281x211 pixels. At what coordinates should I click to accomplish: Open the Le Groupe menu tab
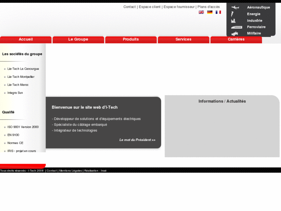(78, 40)
